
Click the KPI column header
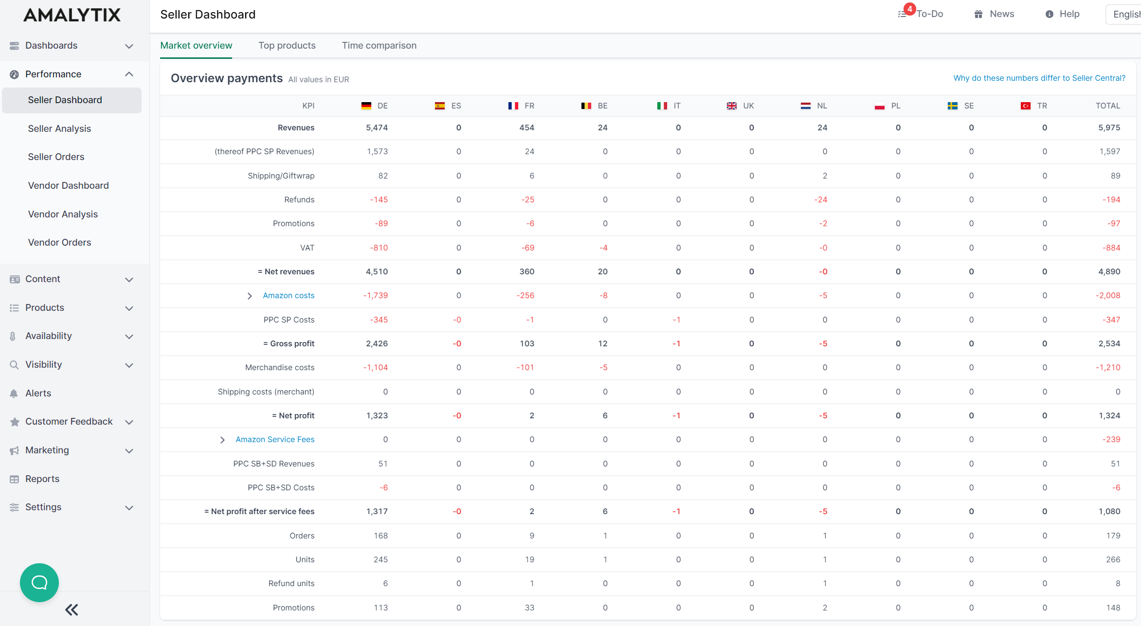[x=308, y=106]
